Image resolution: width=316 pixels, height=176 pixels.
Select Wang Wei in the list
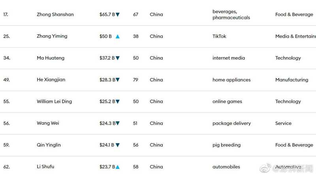(48, 123)
